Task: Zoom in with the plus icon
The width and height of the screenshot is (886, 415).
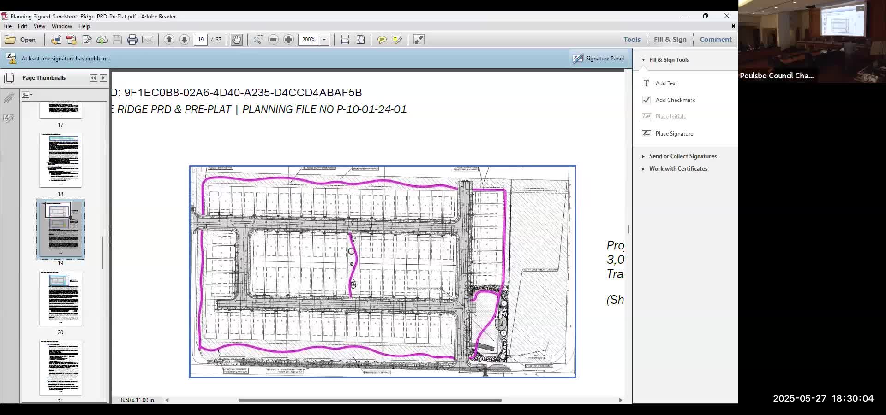Action: click(289, 40)
